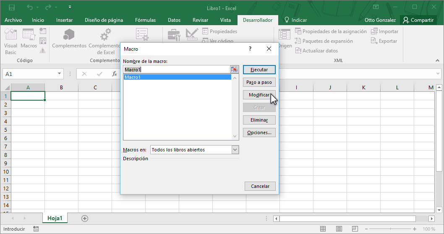
Task: Click the formula bar confirm checkmark
Action: point(99,74)
